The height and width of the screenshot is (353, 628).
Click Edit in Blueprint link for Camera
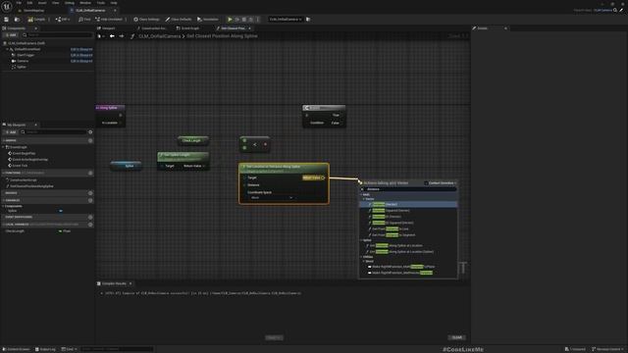point(81,61)
